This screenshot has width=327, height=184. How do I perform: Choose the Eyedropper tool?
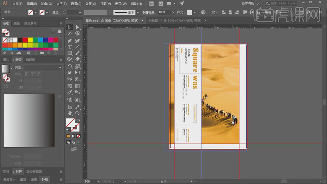(70, 93)
